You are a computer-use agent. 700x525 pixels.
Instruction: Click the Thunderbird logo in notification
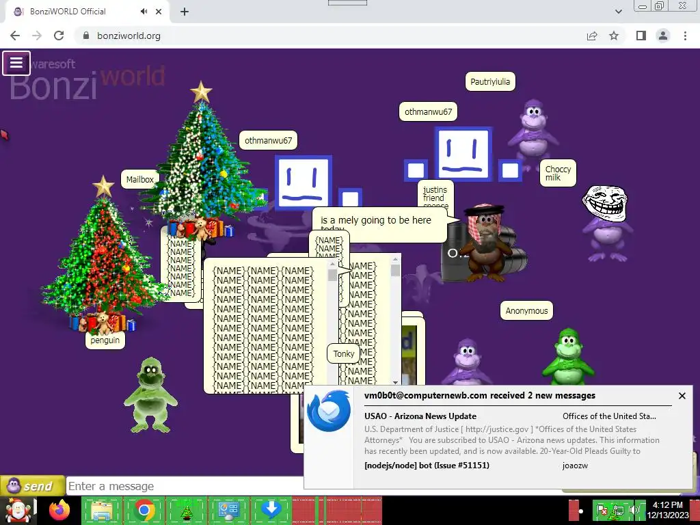coord(329,411)
